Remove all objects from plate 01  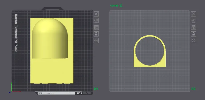coord(96,14)
